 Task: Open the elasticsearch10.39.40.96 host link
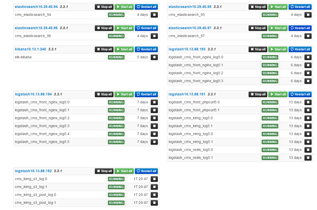[36, 28]
